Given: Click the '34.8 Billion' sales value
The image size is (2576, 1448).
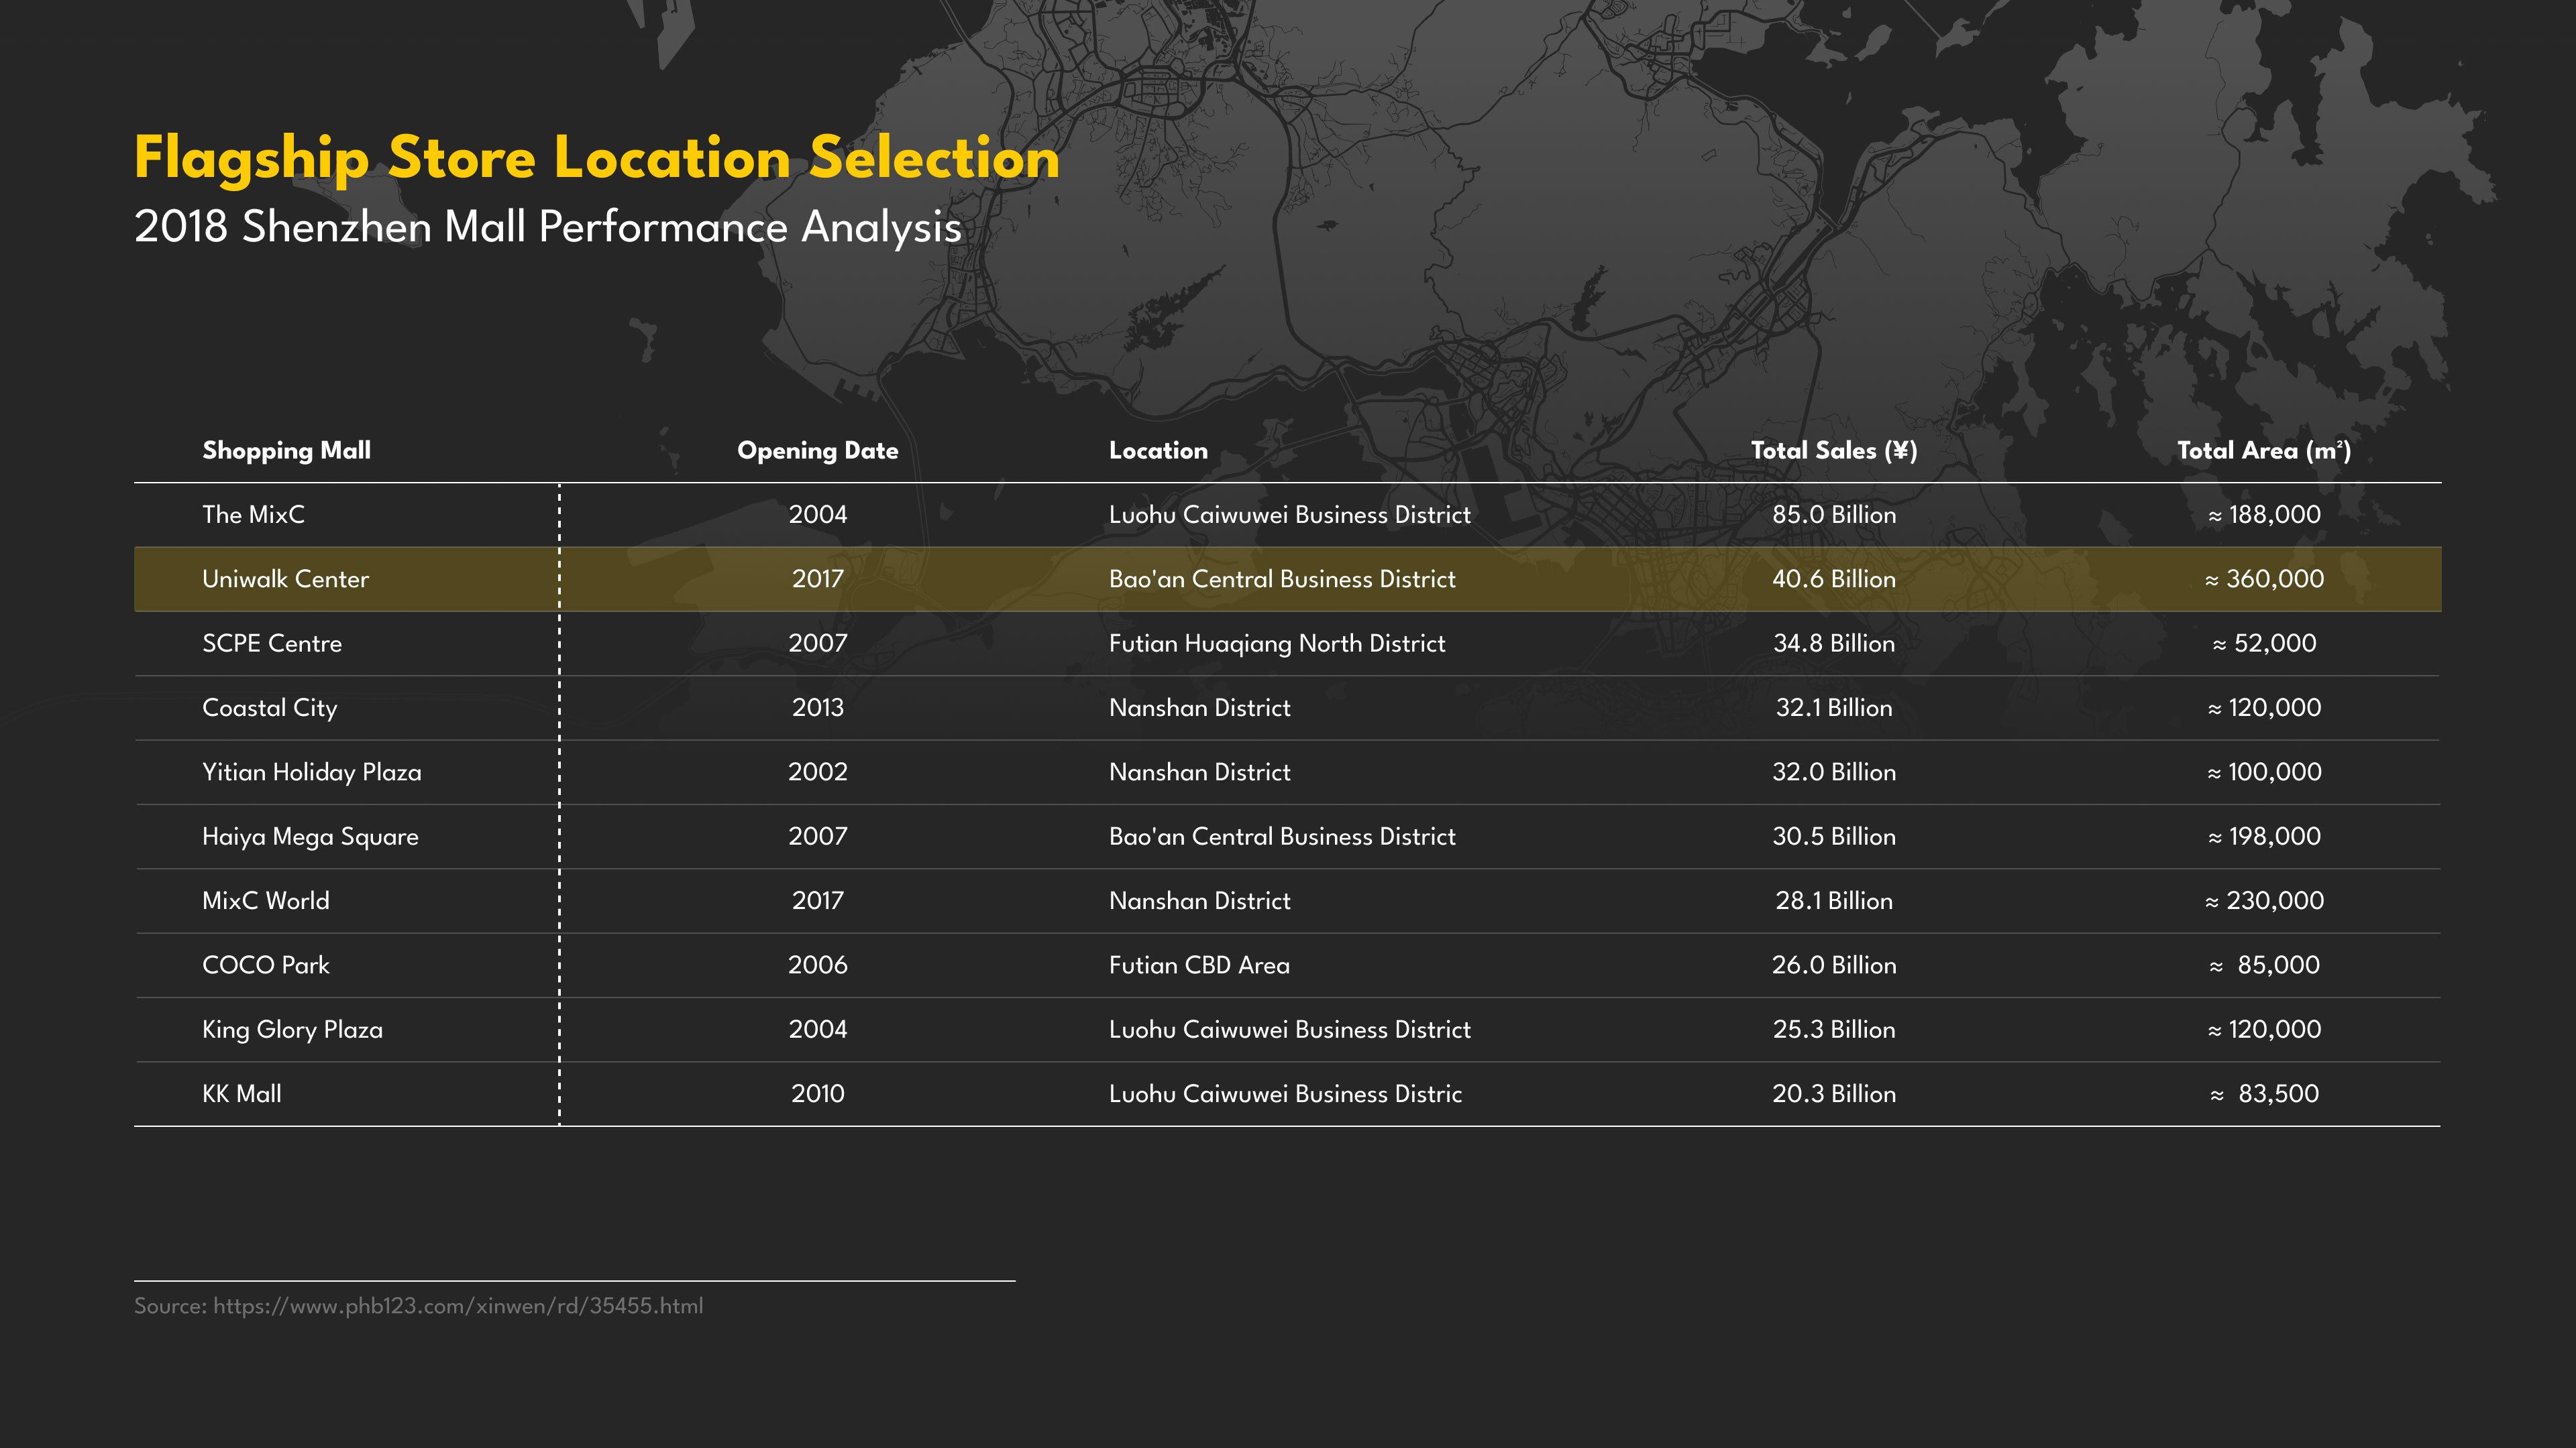Looking at the screenshot, I should [1834, 644].
